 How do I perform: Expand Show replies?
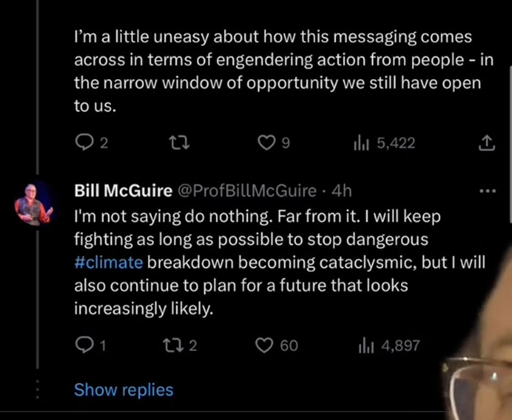click(x=124, y=390)
